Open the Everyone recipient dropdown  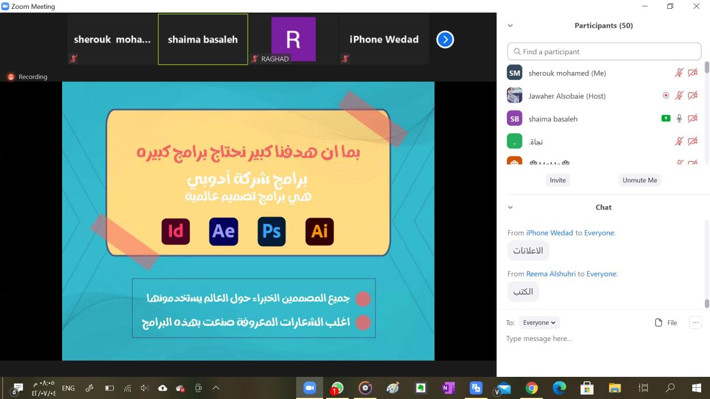click(539, 323)
